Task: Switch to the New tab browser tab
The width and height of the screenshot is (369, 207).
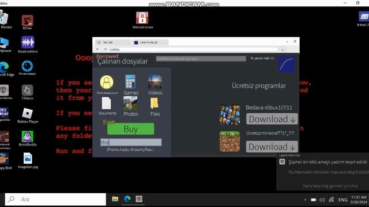Action: point(113,42)
